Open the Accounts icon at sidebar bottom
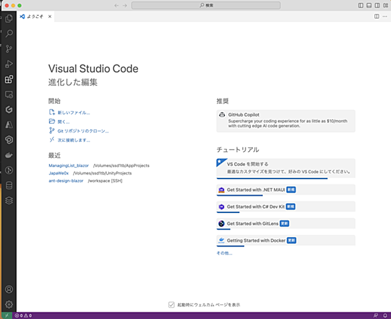Image resolution: width=391 pixels, height=319 pixels. pos(9,289)
